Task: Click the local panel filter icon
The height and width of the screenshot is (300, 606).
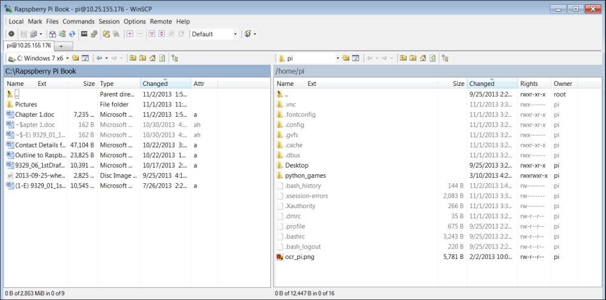Action: tap(85, 58)
